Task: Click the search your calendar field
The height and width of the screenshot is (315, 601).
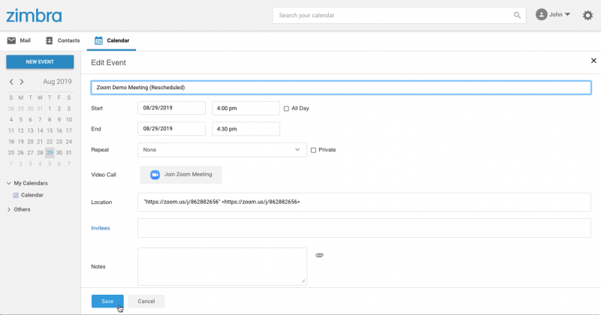Action: (x=399, y=15)
